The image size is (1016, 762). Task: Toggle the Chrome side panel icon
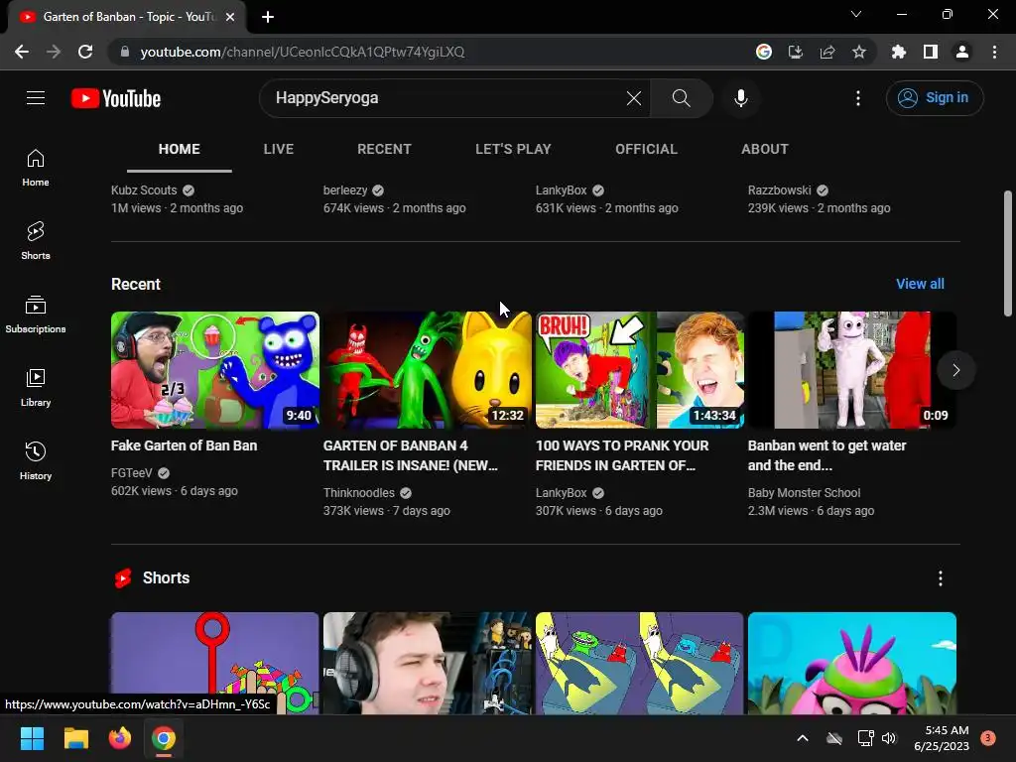931,52
